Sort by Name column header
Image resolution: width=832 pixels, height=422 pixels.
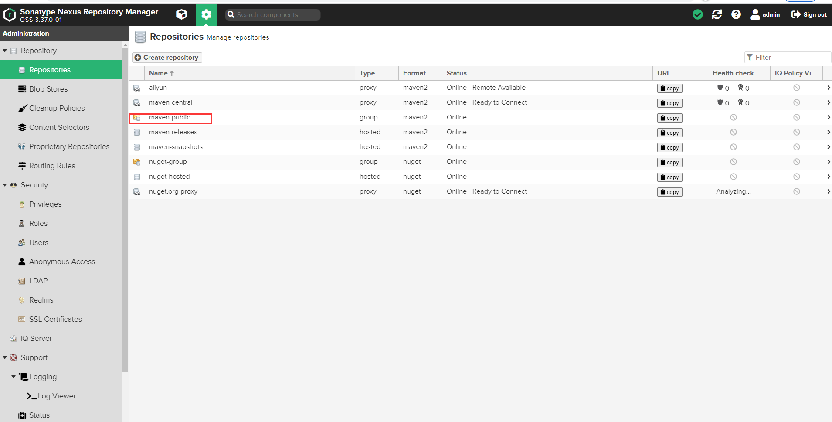(249, 73)
